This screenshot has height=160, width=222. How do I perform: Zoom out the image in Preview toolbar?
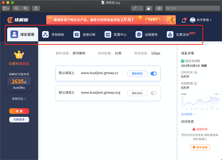pos(16,8)
